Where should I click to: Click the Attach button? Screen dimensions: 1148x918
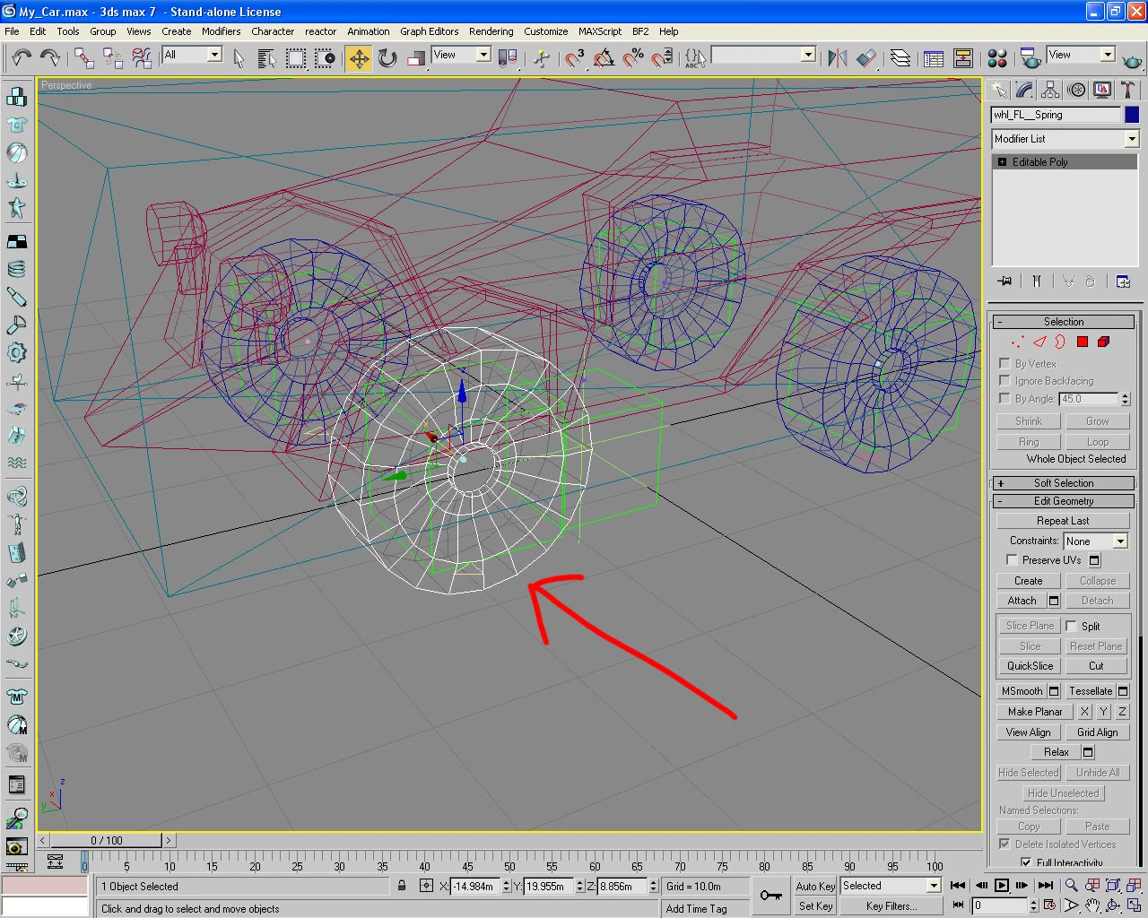(x=1022, y=601)
